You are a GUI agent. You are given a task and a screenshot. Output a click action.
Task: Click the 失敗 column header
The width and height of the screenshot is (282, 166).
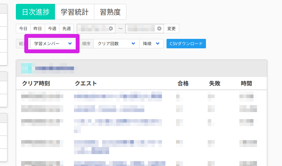215,83
